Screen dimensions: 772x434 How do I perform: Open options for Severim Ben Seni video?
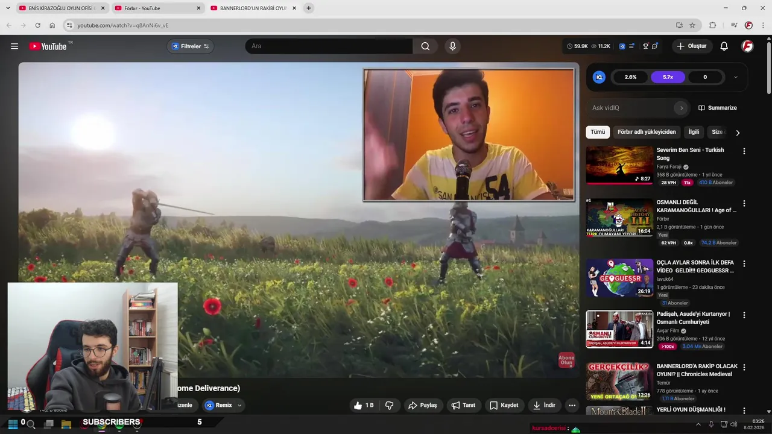[x=744, y=151]
